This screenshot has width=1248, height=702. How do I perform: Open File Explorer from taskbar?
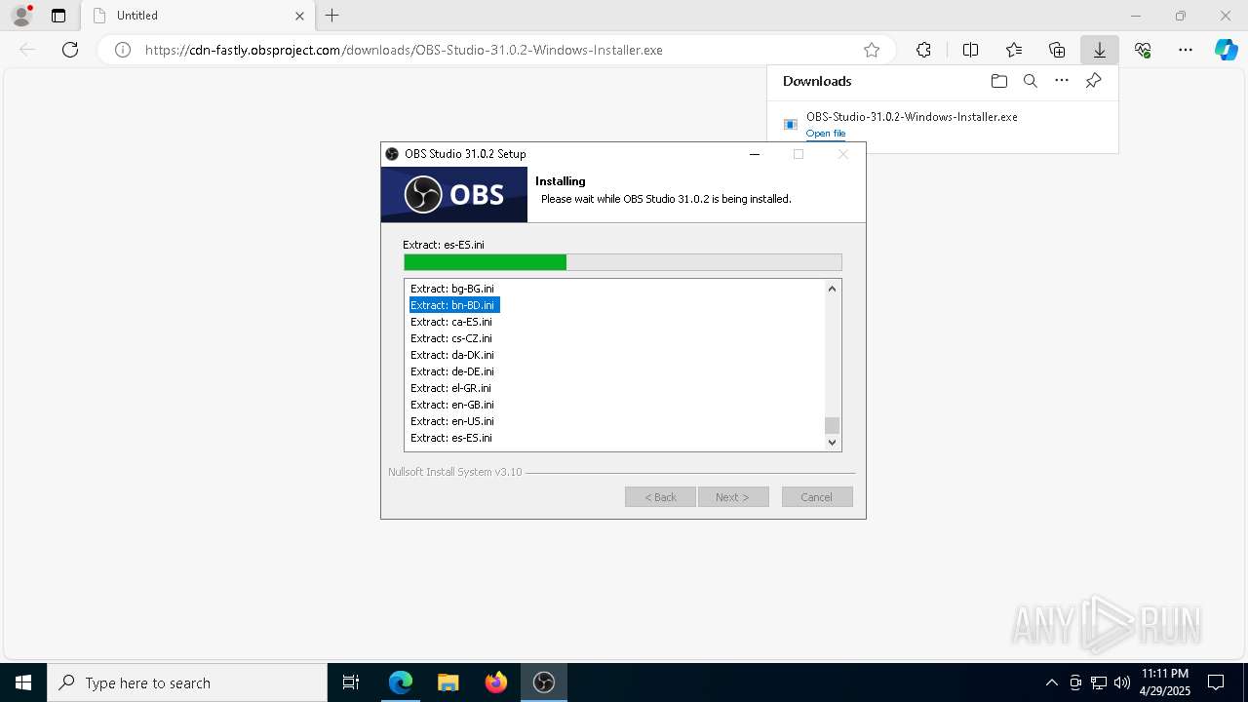pos(448,682)
